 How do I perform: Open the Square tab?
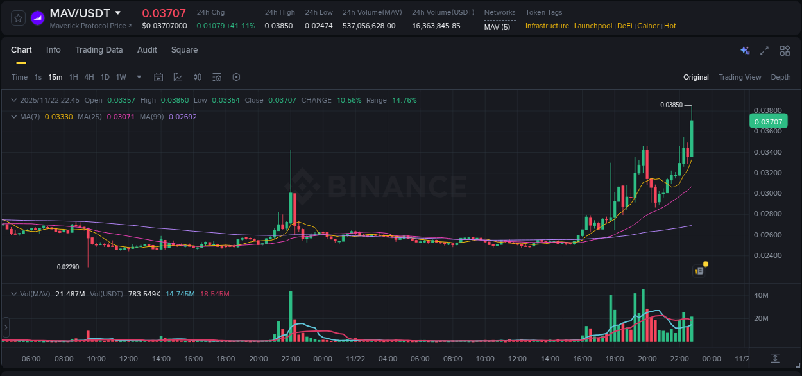pos(184,50)
